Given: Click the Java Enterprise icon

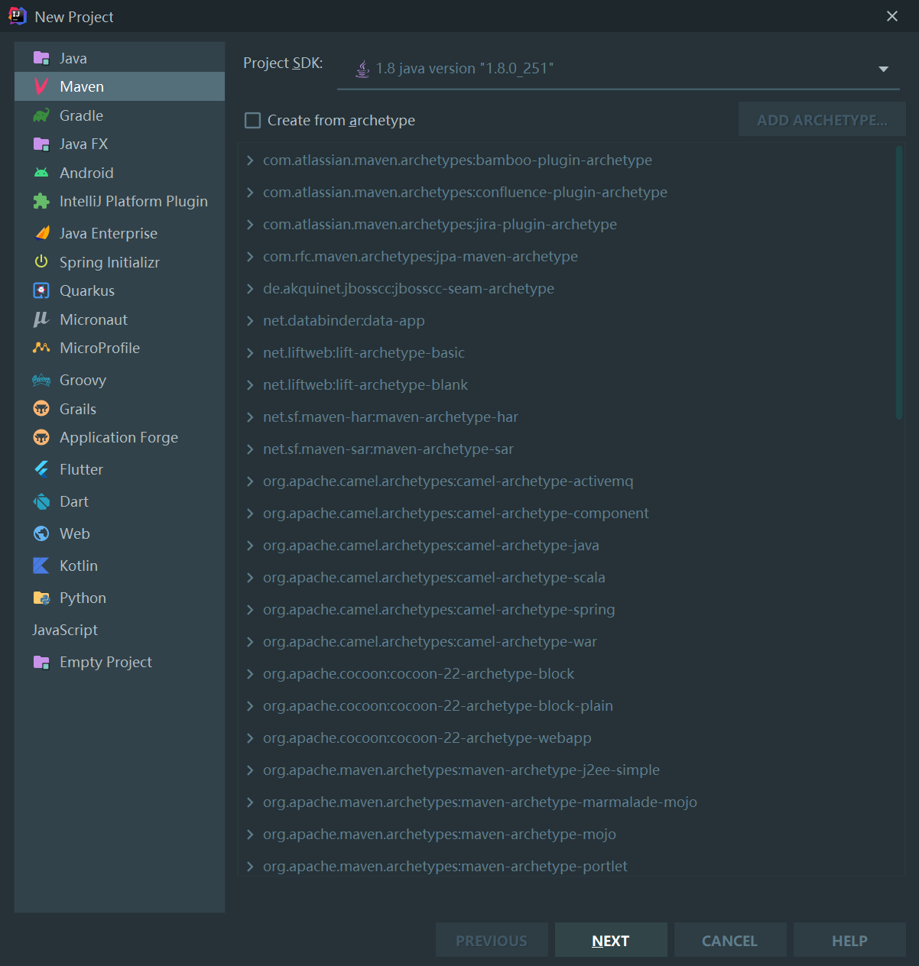Looking at the screenshot, I should pyautogui.click(x=41, y=233).
